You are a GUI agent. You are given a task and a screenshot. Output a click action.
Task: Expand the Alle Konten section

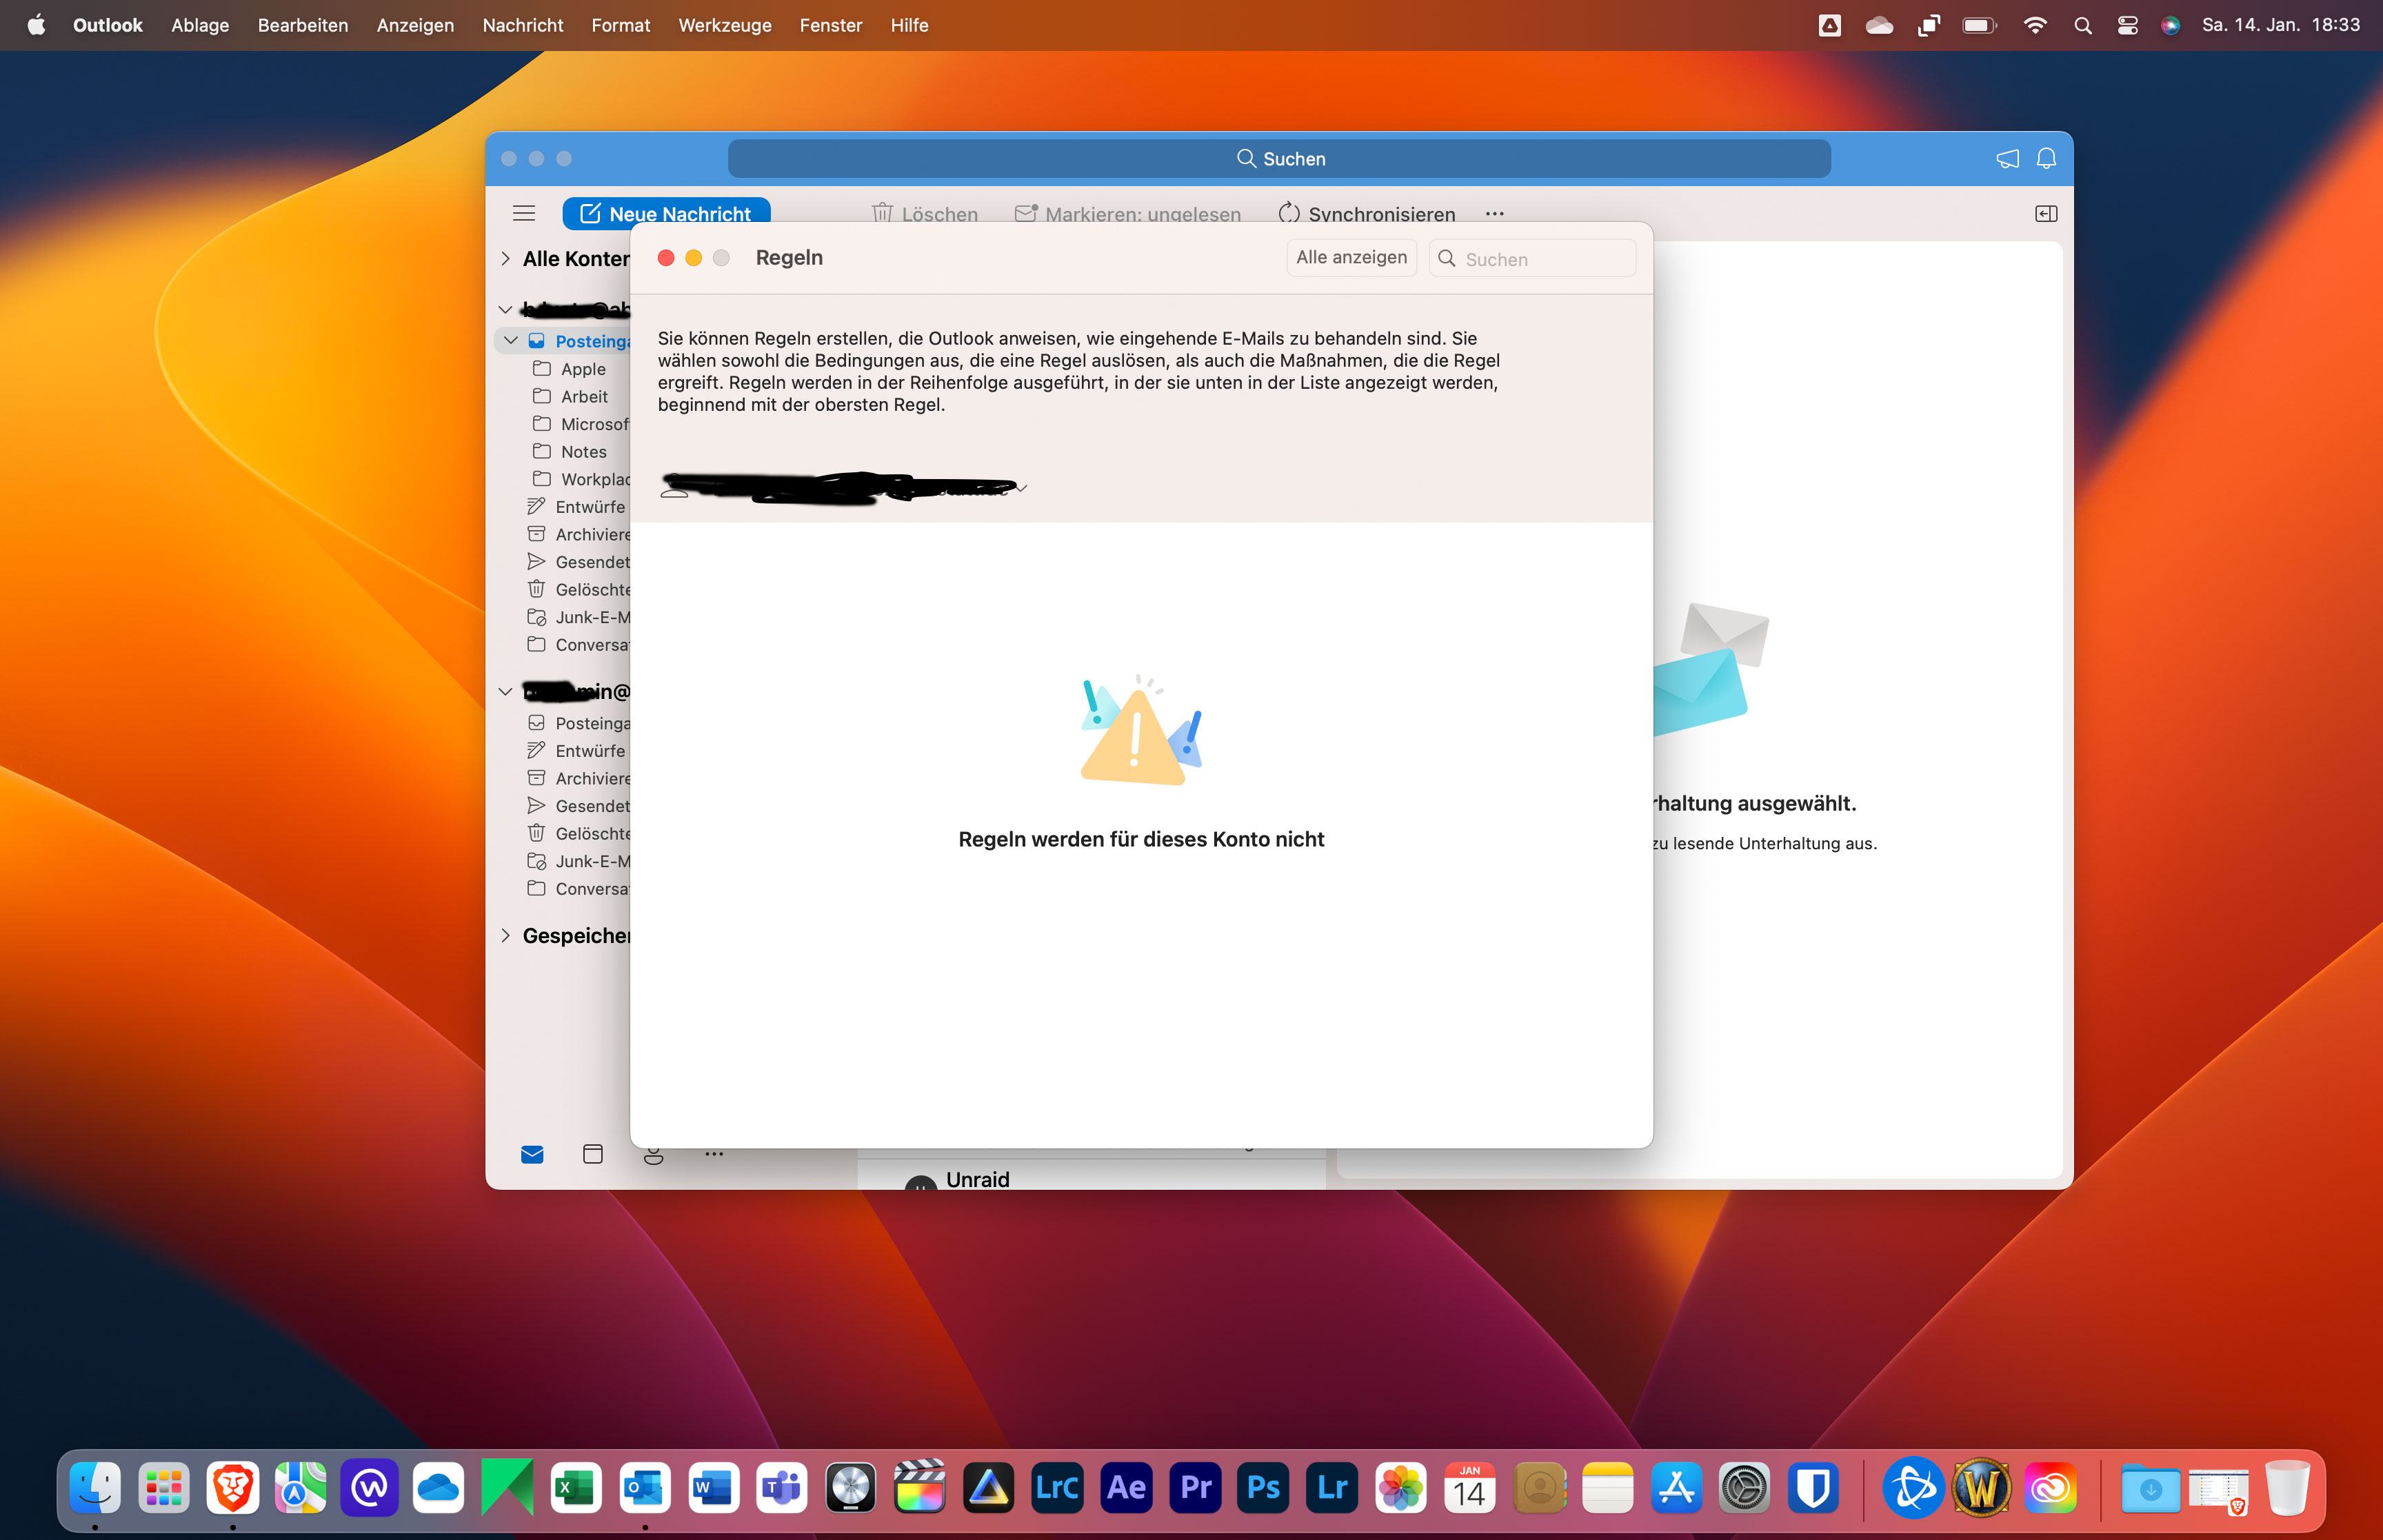505,259
